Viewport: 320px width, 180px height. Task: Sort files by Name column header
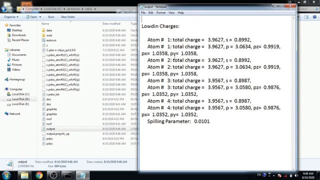pos(45,23)
